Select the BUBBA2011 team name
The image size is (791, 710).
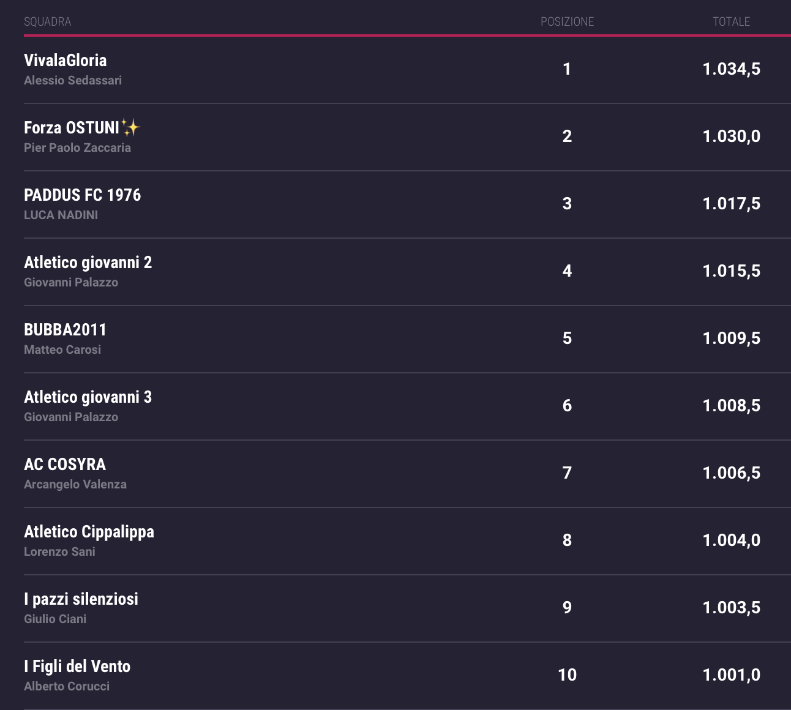tap(65, 330)
